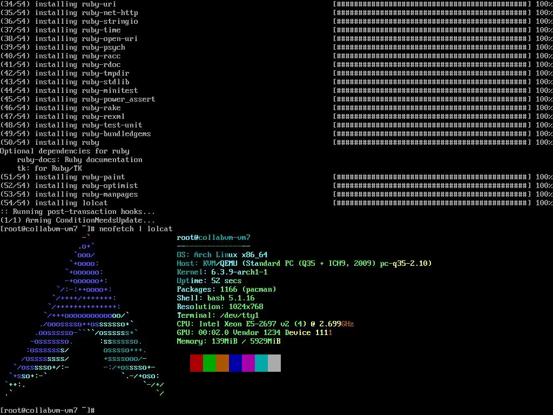Click 'Optional dependencies for ruby' text

65,151
